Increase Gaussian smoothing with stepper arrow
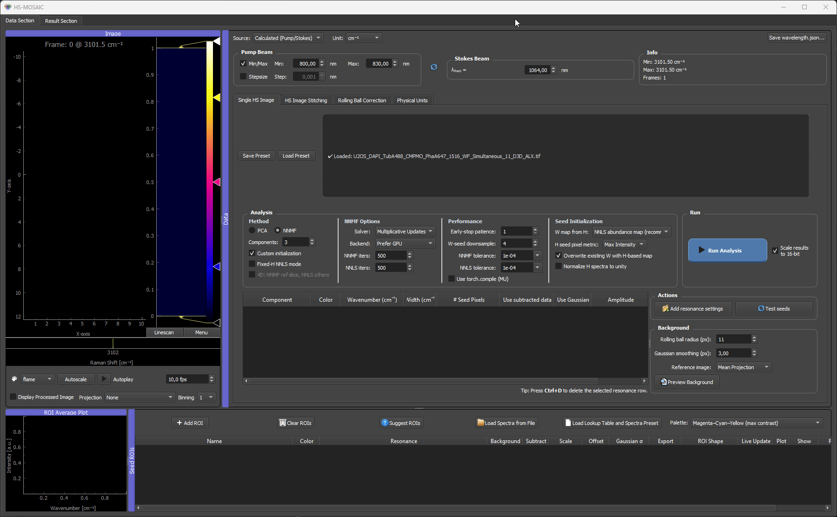 point(754,351)
